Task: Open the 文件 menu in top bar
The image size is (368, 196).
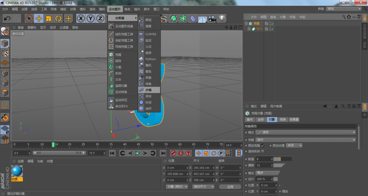Action: pyautogui.click(x=5, y=9)
